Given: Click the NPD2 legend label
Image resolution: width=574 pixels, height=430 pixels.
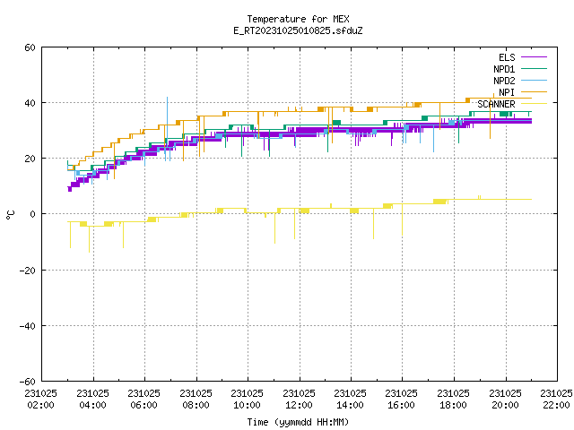Looking at the screenshot, I should click(x=504, y=81).
